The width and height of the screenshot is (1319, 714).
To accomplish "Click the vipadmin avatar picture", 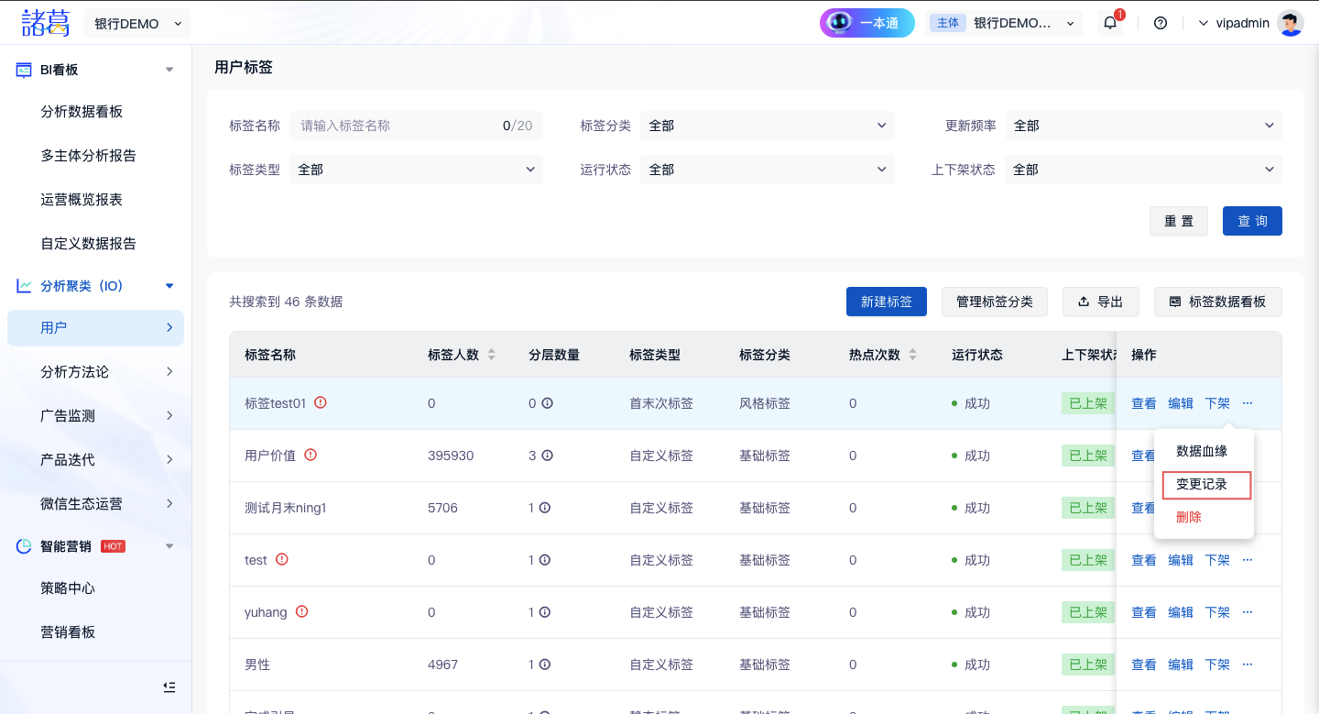I will pos(1291,23).
